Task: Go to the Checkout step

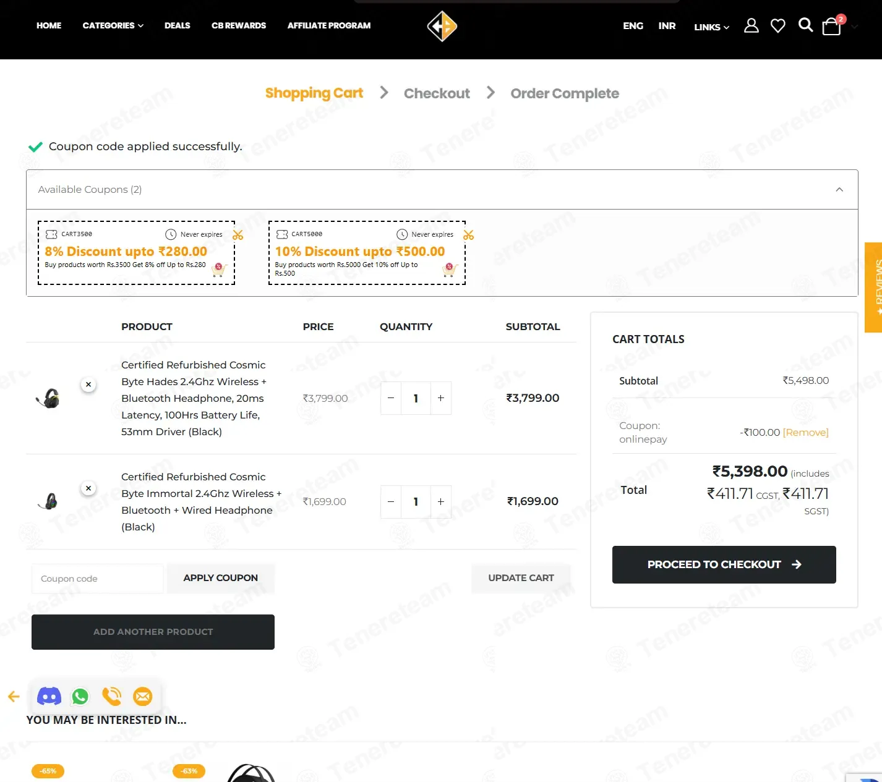Action: [x=437, y=93]
